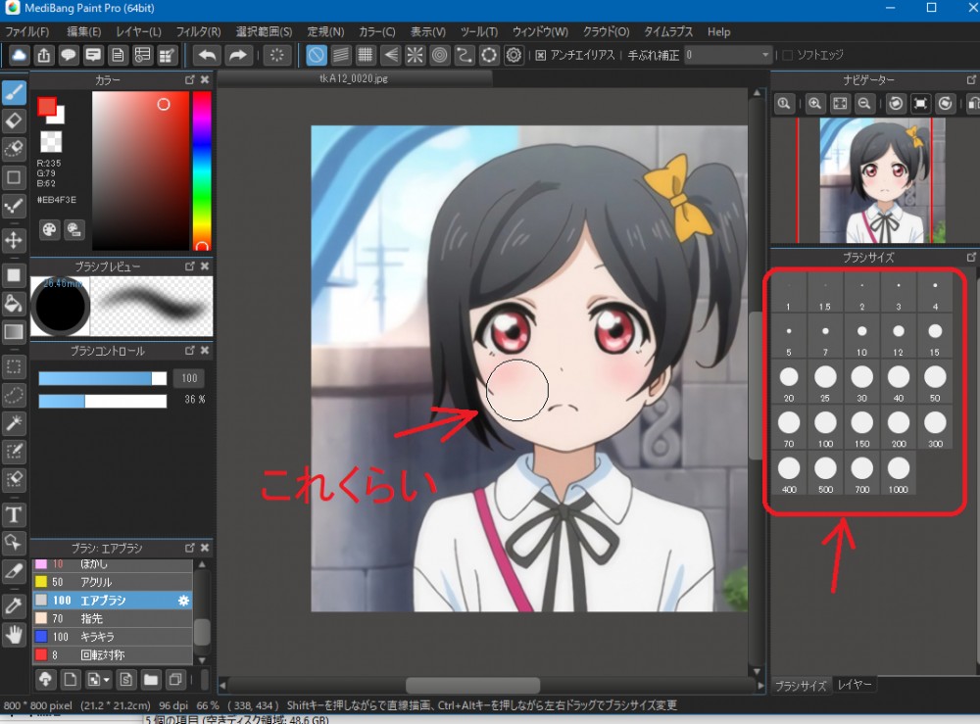Toggle the ソフトエッジ checkbox
This screenshot has height=724, width=980.
coord(788,56)
